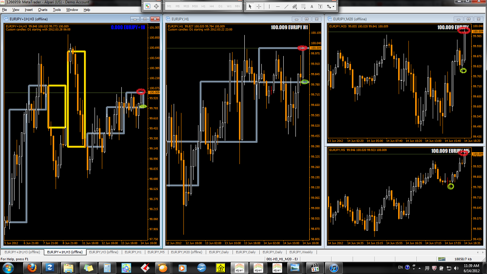Maximize the EURJPY,H1 chart window
The height and width of the screenshot is (274, 487).
pos(306,19)
